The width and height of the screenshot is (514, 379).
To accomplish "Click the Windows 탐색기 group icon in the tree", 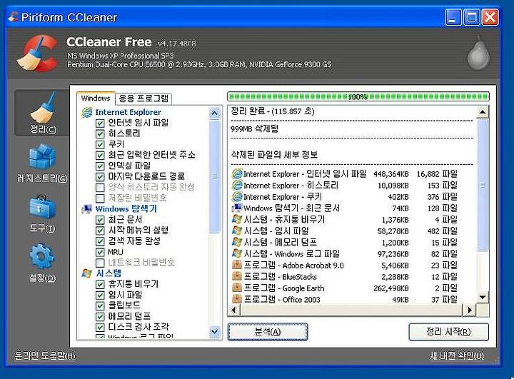I will pyautogui.click(x=87, y=209).
